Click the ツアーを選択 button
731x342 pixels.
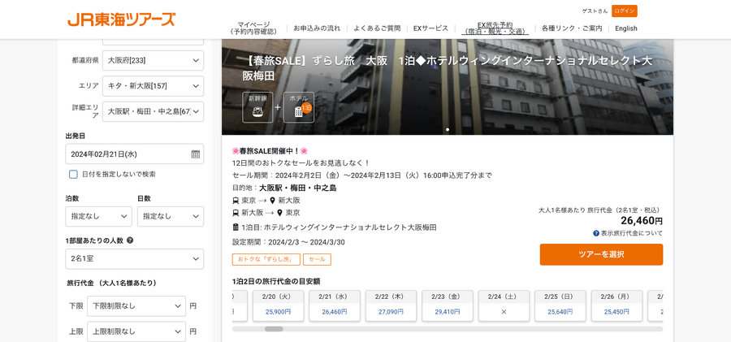point(601,254)
